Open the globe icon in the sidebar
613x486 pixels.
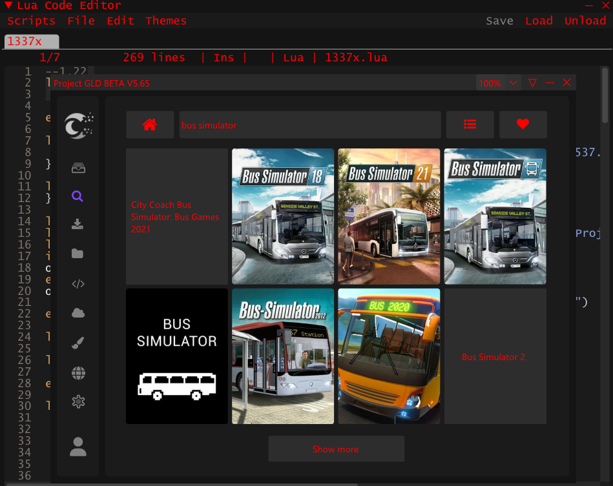coord(78,373)
